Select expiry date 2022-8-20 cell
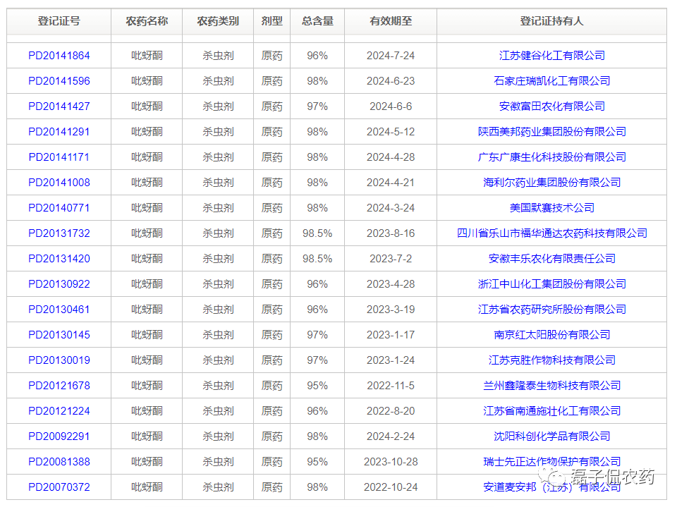Viewport: 677px width, 507px height. click(x=391, y=411)
